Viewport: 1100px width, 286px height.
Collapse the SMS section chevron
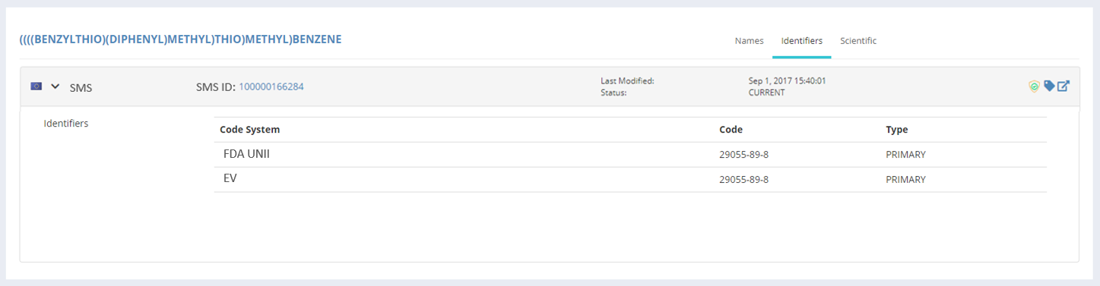[x=55, y=86]
